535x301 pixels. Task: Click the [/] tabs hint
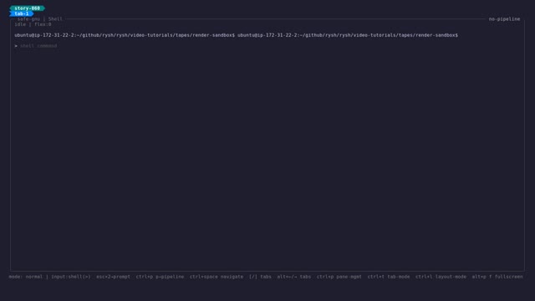coord(260,277)
